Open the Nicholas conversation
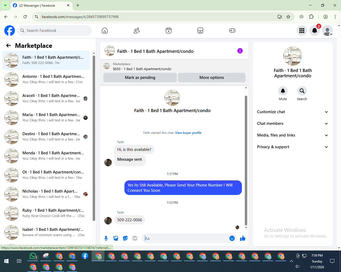The height and width of the screenshot is (272, 341). pyautogui.click(x=46, y=194)
